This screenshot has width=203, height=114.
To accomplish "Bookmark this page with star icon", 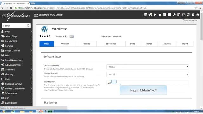I will pyautogui.click(x=196, y=8).
